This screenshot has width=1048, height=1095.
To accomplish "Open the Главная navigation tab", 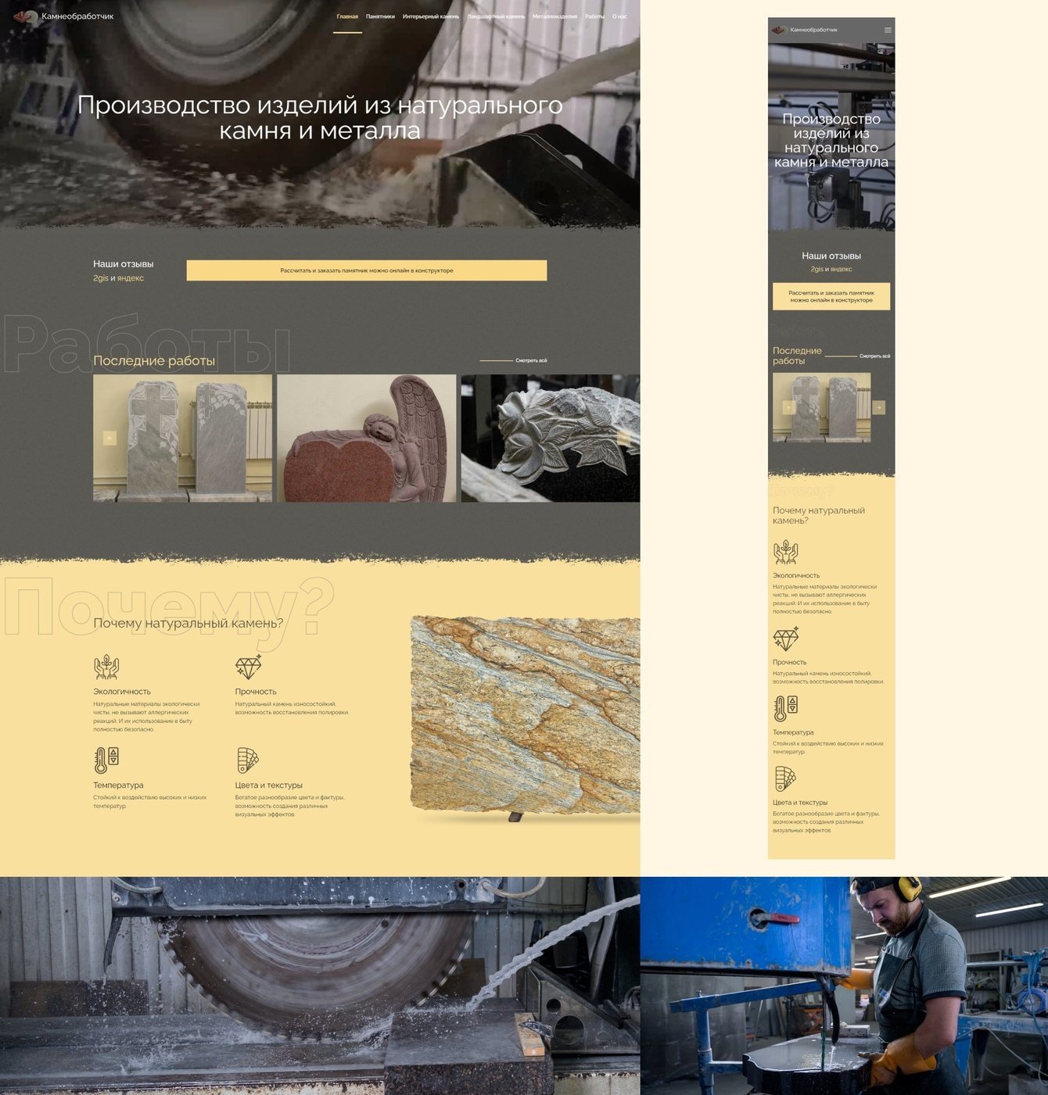I will 347,16.
